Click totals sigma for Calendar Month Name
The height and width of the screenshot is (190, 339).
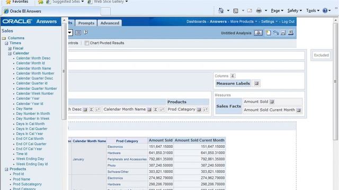156,109
